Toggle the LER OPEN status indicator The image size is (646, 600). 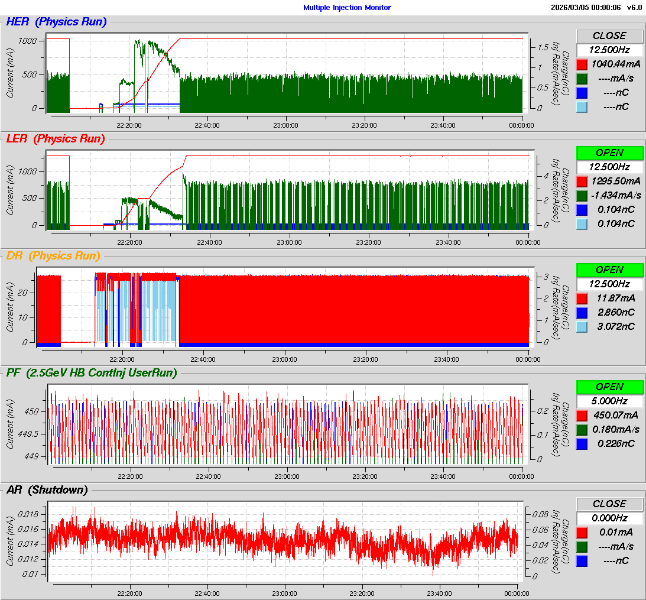[609, 153]
